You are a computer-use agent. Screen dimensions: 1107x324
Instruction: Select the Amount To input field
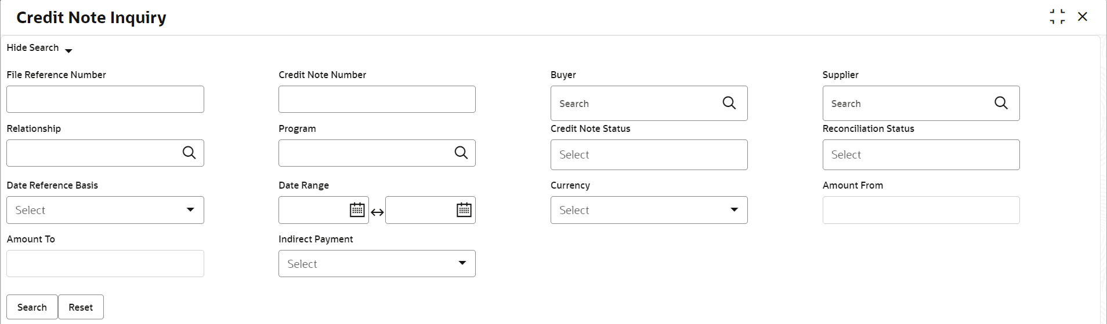tap(105, 264)
